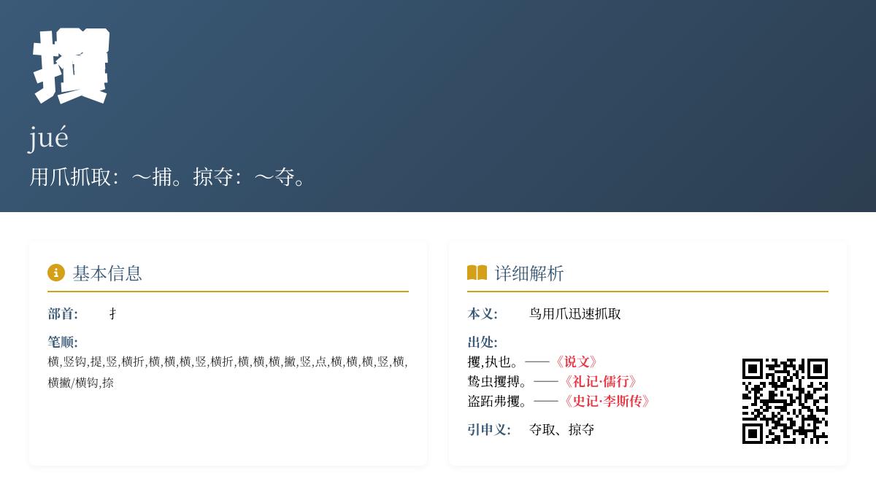Click the open book icon beside 详细解析
Image resolution: width=876 pixels, height=492 pixels.
coord(477,273)
